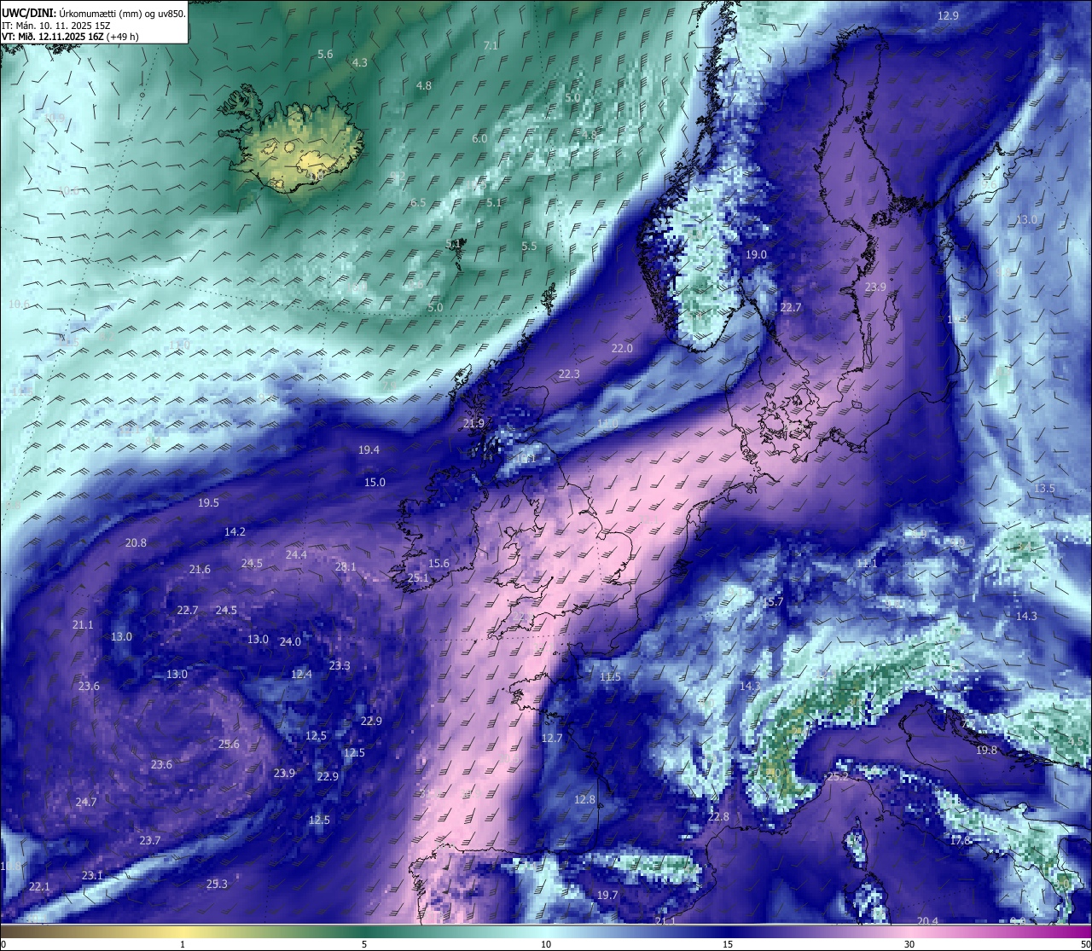1092x951 pixels.
Task: Click the map value "12.4"
Action: pos(301,675)
